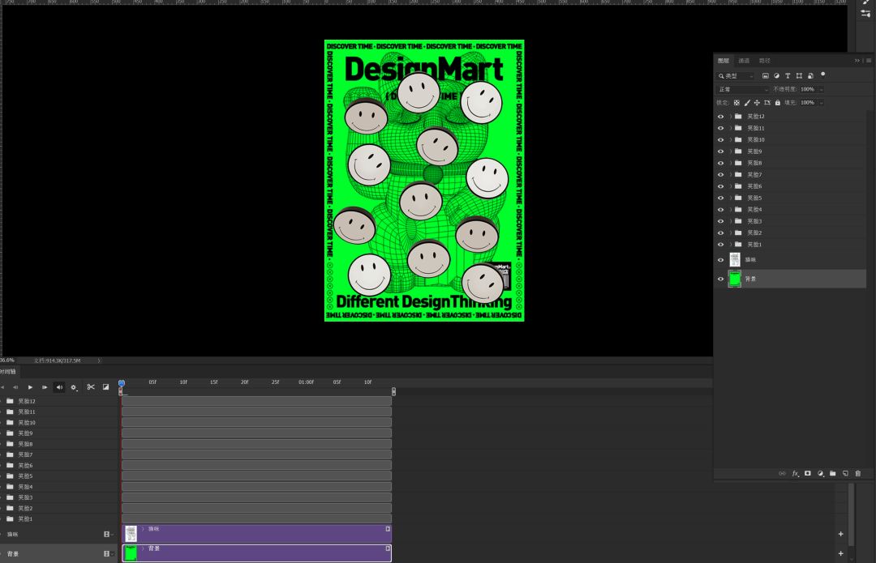Click the work area end marker

tap(393, 391)
